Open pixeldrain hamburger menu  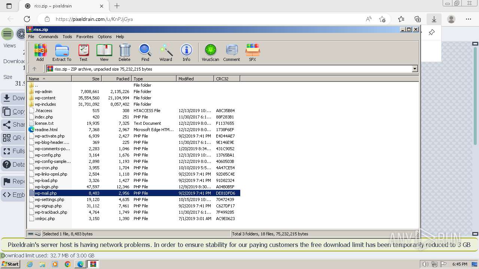7,34
